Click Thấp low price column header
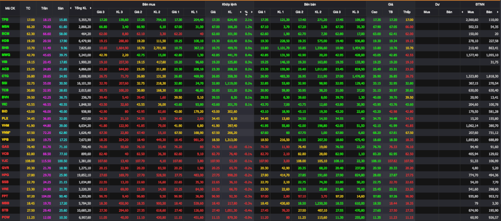The width and height of the screenshot is (501, 221). (x=407, y=12)
